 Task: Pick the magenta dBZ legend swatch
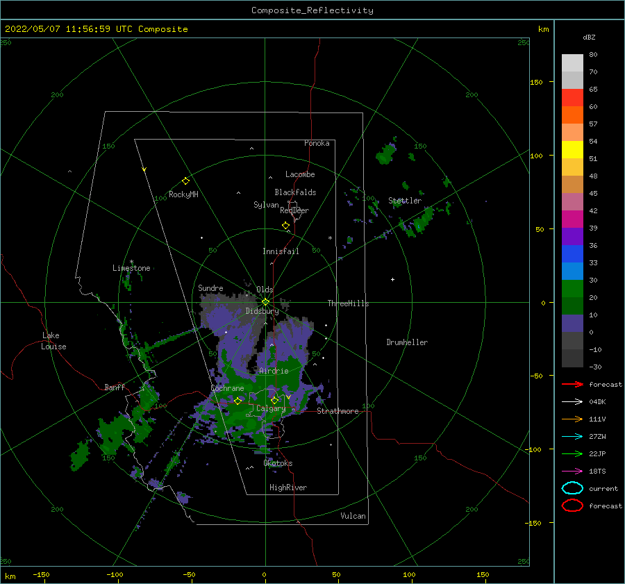pyautogui.click(x=572, y=219)
